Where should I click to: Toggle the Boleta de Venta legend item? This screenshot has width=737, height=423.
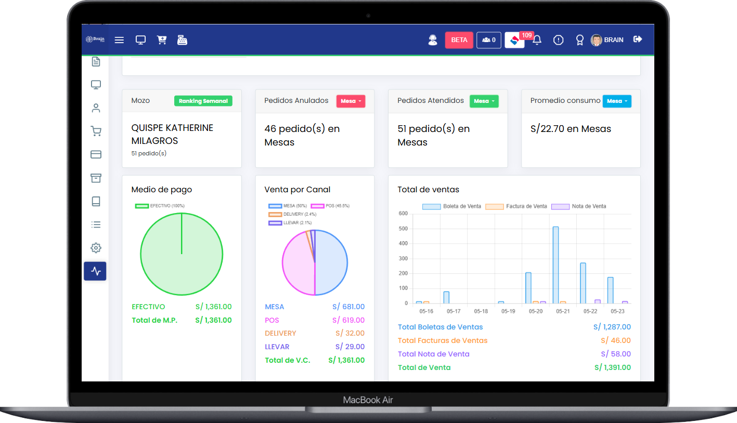tap(451, 206)
